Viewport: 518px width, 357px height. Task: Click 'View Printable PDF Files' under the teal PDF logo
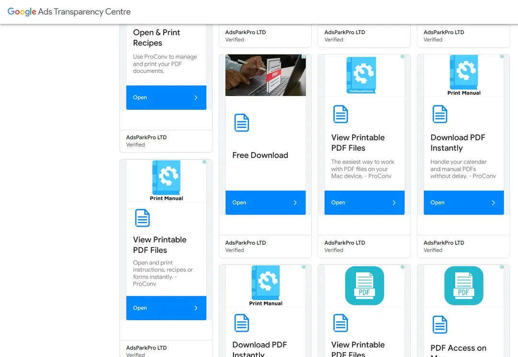(358, 349)
